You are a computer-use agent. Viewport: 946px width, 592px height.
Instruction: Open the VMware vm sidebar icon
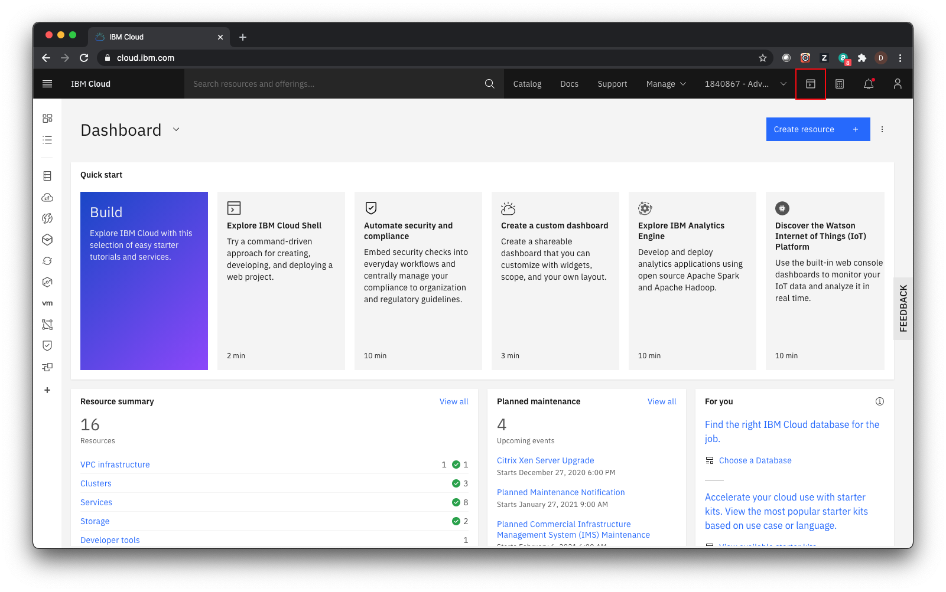pos(47,303)
